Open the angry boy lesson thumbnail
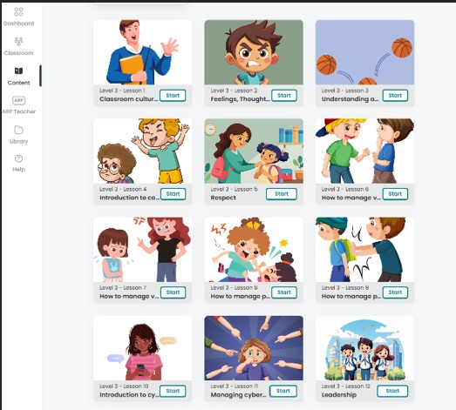 click(254, 52)
